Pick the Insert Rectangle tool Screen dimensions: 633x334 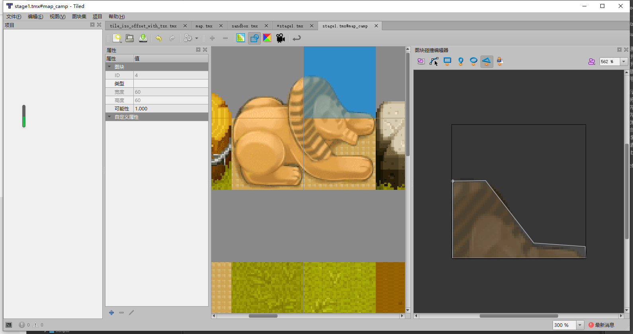(x=447, y=62)
